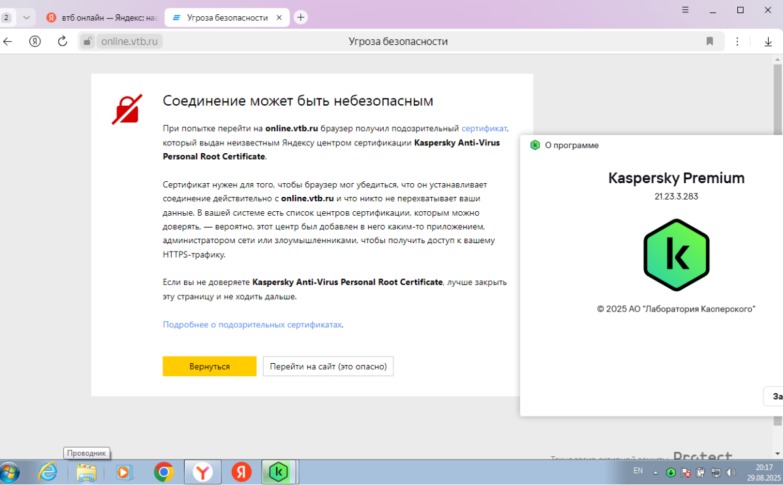783x485 pixels.
Task: Open the three-dot page menu in address bar
Action: coord(738,42)
